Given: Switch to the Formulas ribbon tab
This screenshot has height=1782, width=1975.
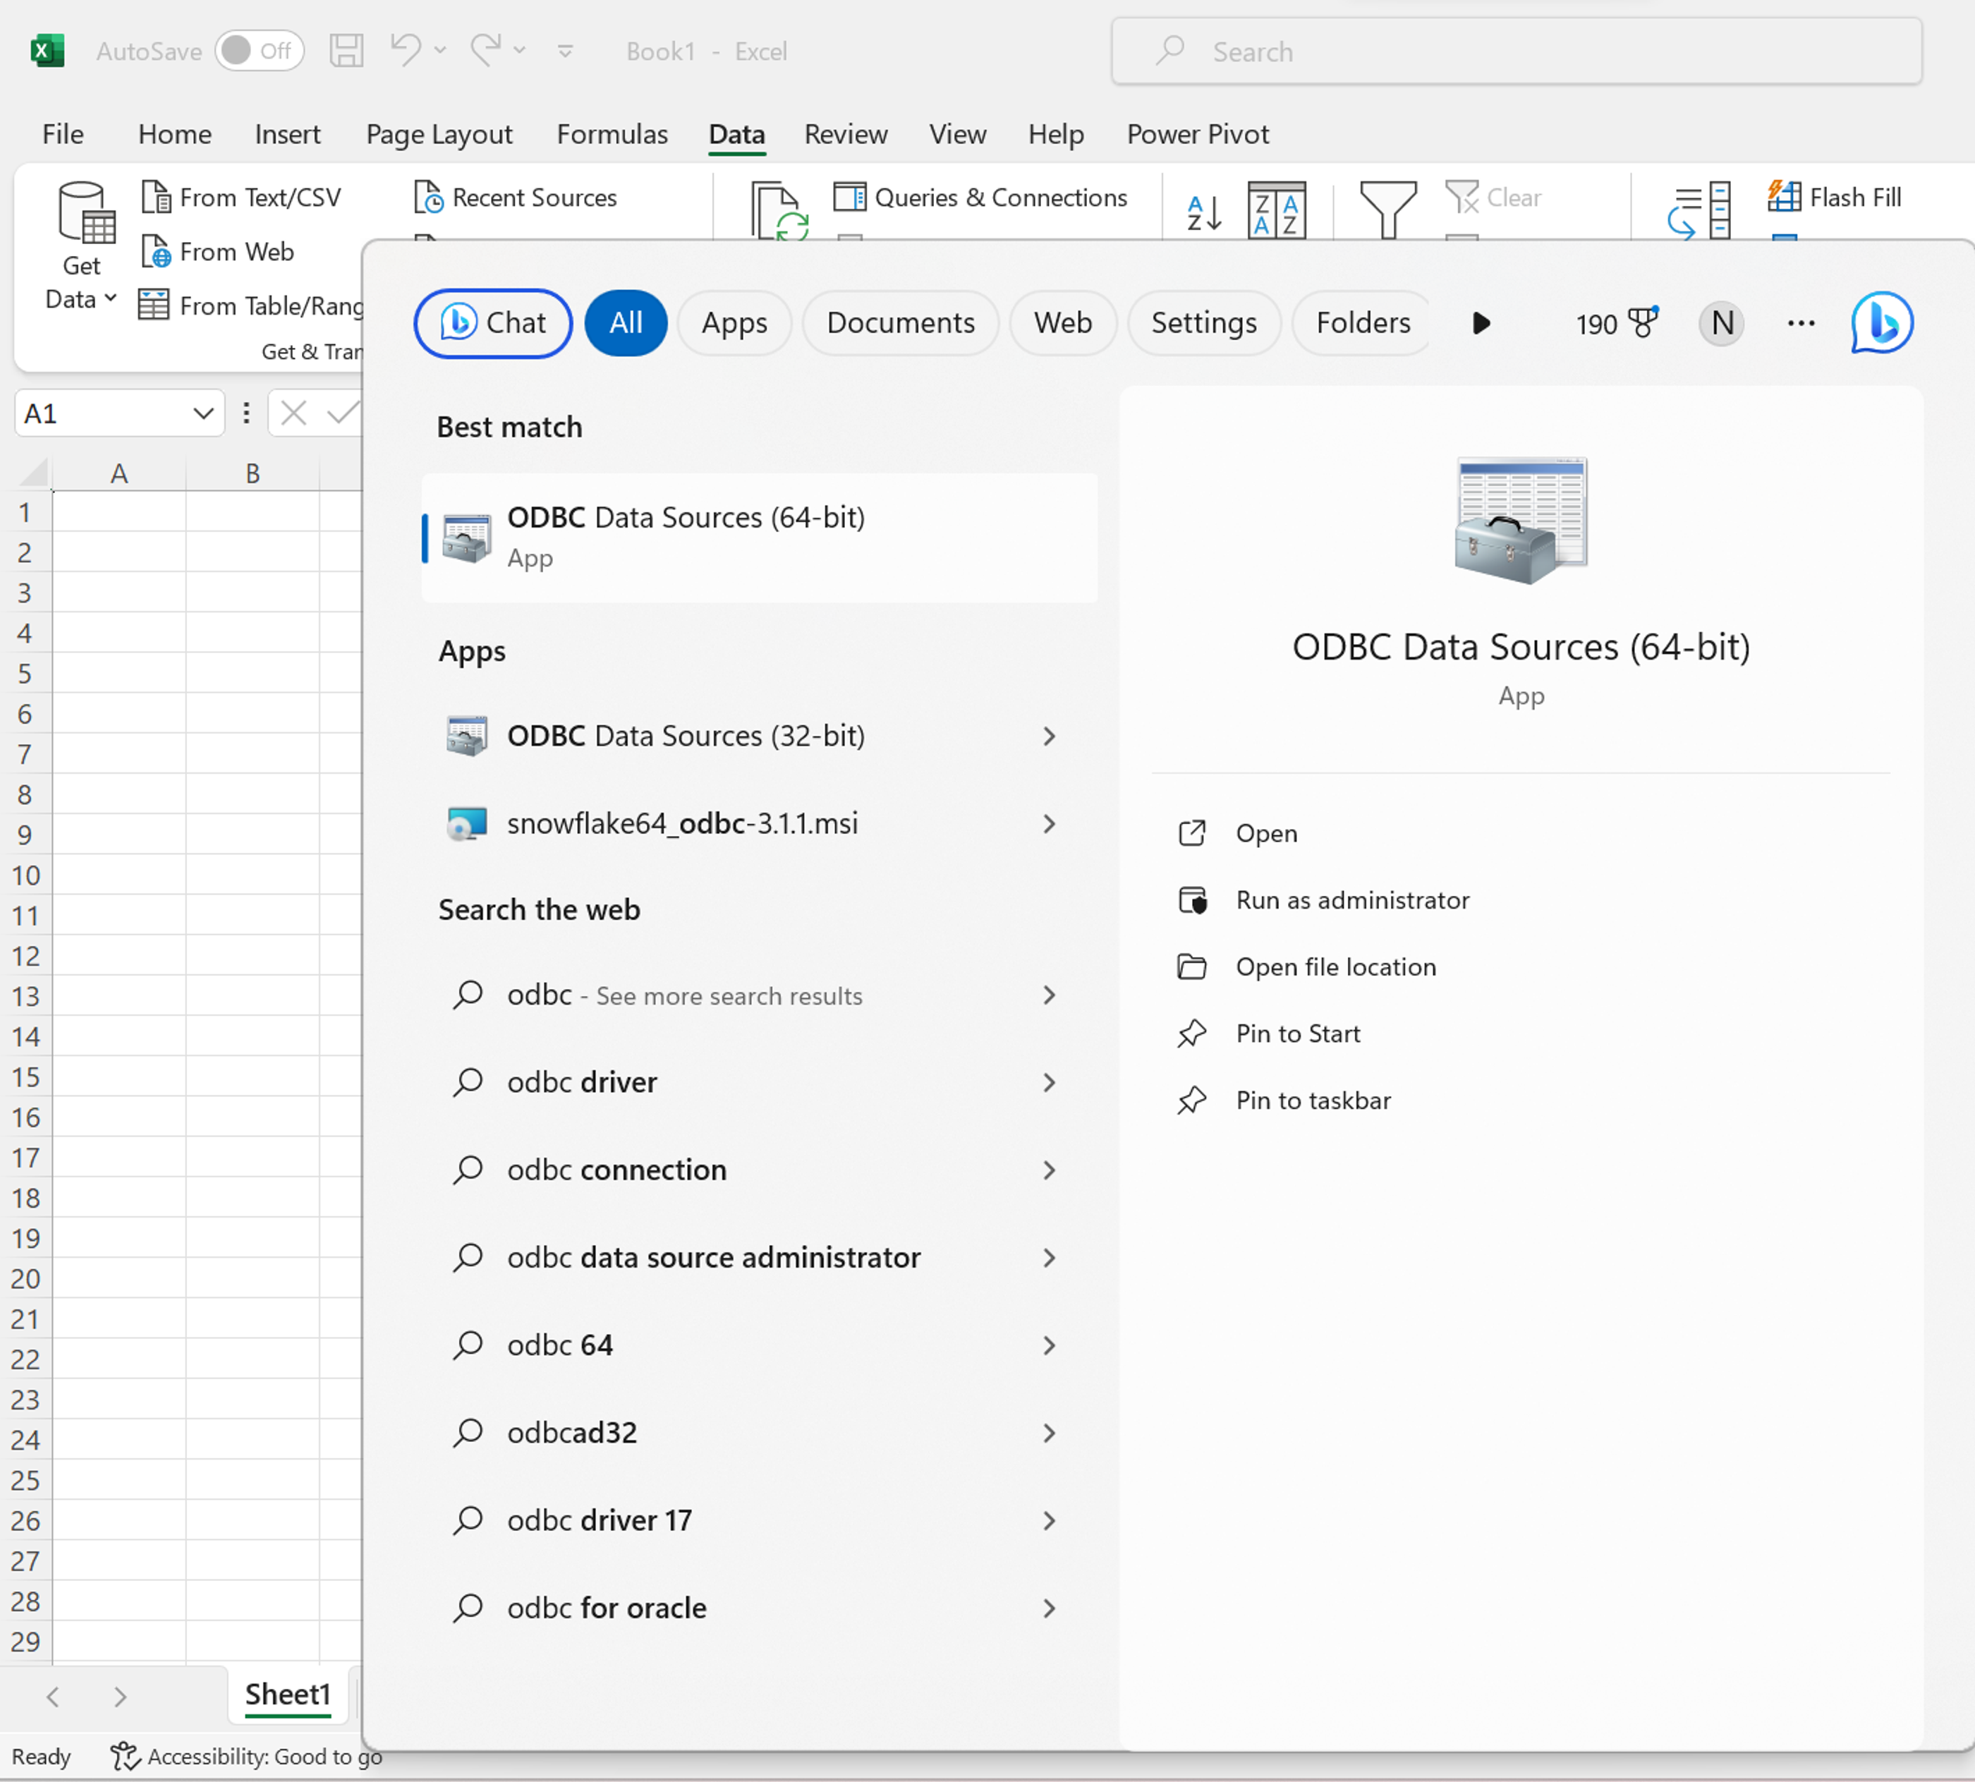Looking at the screenshot, I should (612, 134).
